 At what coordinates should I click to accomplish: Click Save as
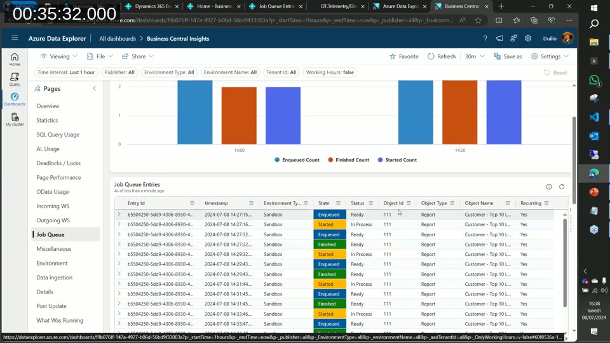508,57
